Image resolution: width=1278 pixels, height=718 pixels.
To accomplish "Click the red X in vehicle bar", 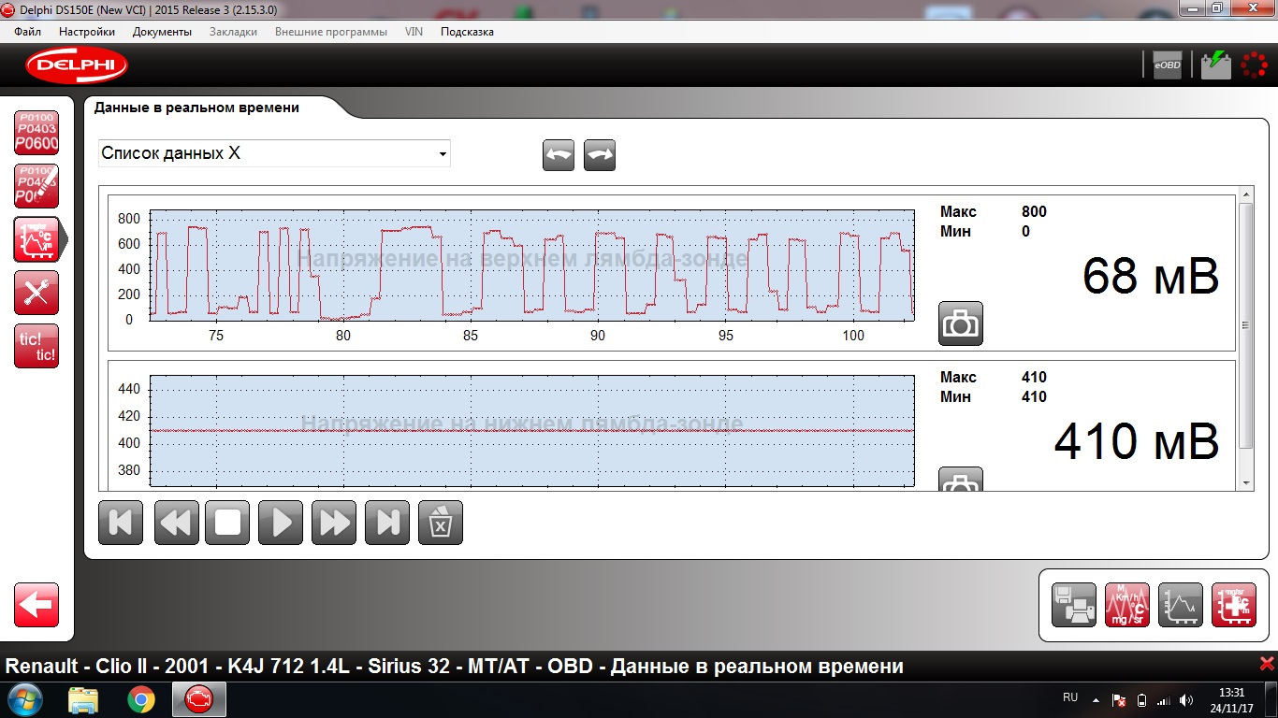I will [x=1267, y=663].
